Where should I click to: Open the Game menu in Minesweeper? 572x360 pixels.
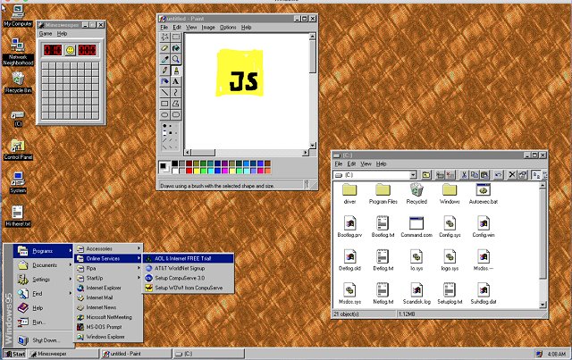click(46, 34)
